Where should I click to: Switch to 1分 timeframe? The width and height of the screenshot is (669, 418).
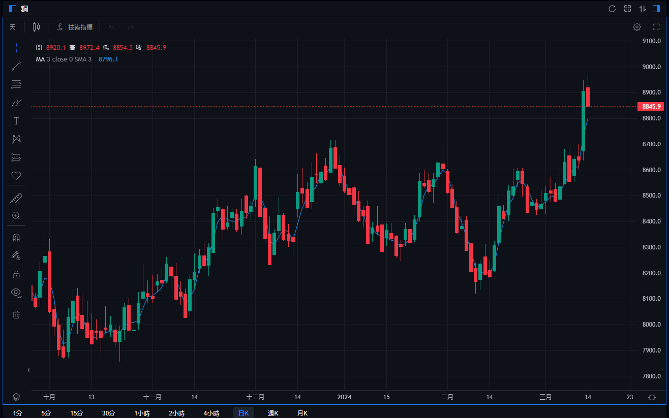18,413
